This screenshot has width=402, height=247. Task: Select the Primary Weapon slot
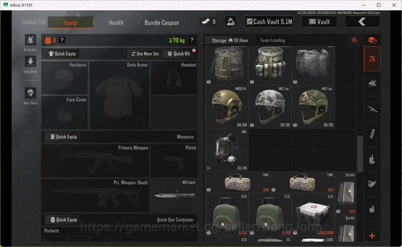coord(95,161)
